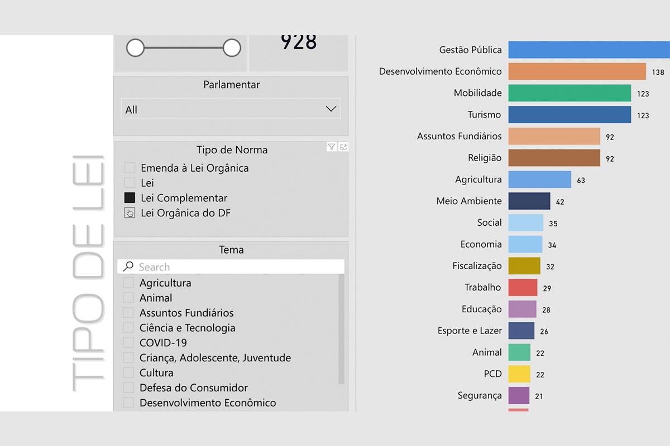Viewport: 670px width, 446px height.
Task: Expand the Parlamentar dropdown arrow
Action: click(x=331, y=109)
